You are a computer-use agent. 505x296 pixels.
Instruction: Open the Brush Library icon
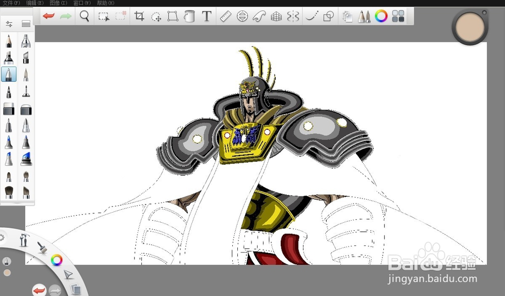(x=26, y=24)
